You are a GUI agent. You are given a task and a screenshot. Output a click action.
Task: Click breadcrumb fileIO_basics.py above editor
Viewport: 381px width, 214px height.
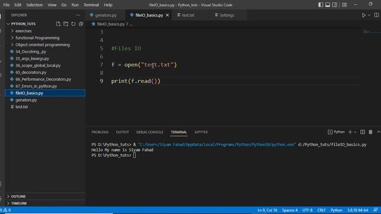tap(111, 24)
